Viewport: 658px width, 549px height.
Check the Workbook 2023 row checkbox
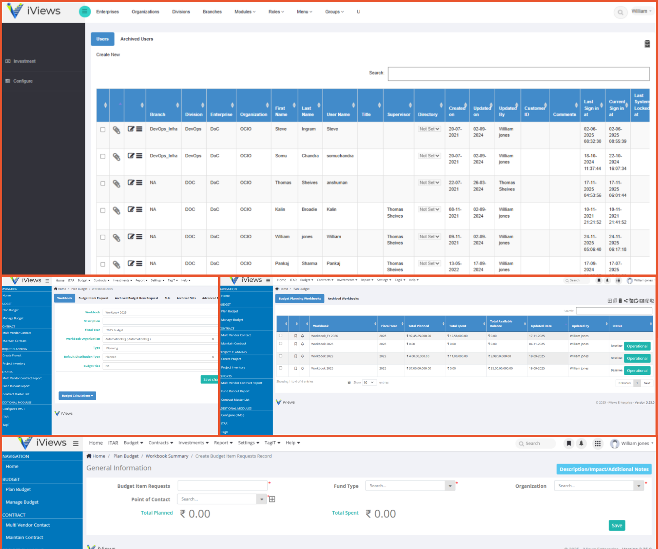click(x=280, y=356)
